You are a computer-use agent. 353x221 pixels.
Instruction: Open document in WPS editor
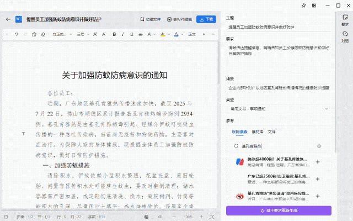[179, 19]
